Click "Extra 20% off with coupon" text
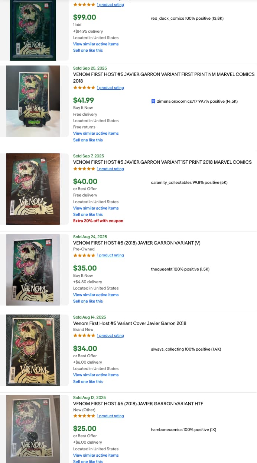Screen dimensions: 257x463 [98, 221]
